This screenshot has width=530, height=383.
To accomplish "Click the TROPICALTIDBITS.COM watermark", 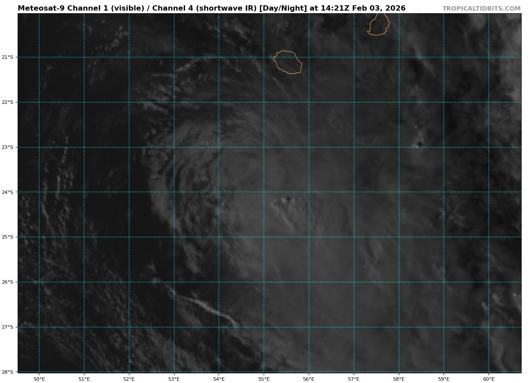I will point(481,9).
